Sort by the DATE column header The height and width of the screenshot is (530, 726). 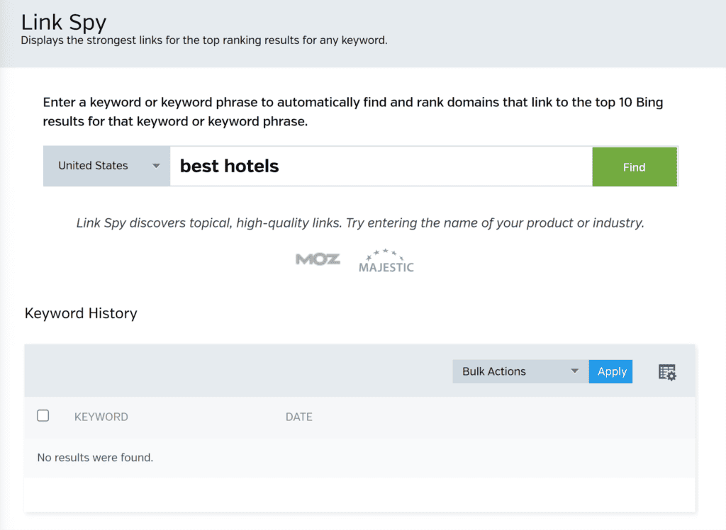click(x=298, y=417)
